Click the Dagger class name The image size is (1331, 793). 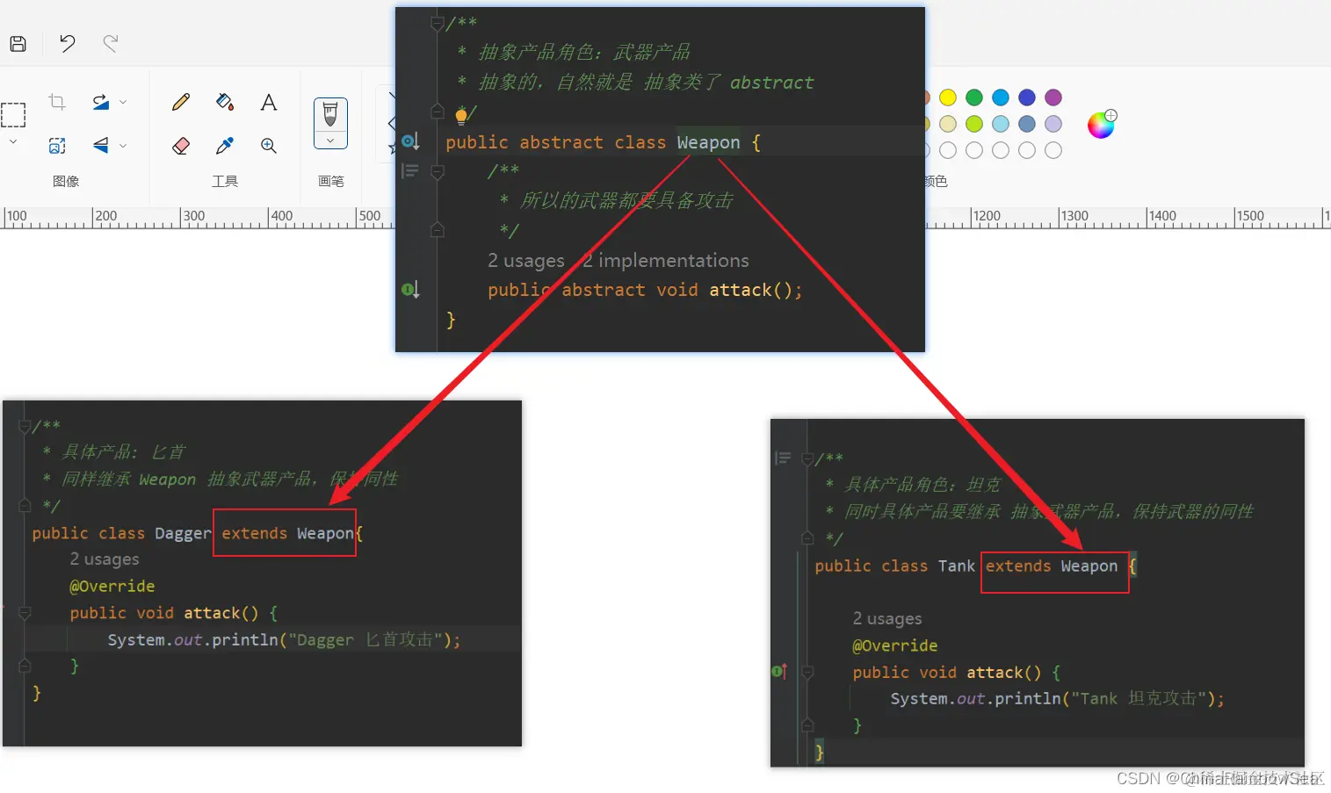pyautogui.click(x=183, y=533)
